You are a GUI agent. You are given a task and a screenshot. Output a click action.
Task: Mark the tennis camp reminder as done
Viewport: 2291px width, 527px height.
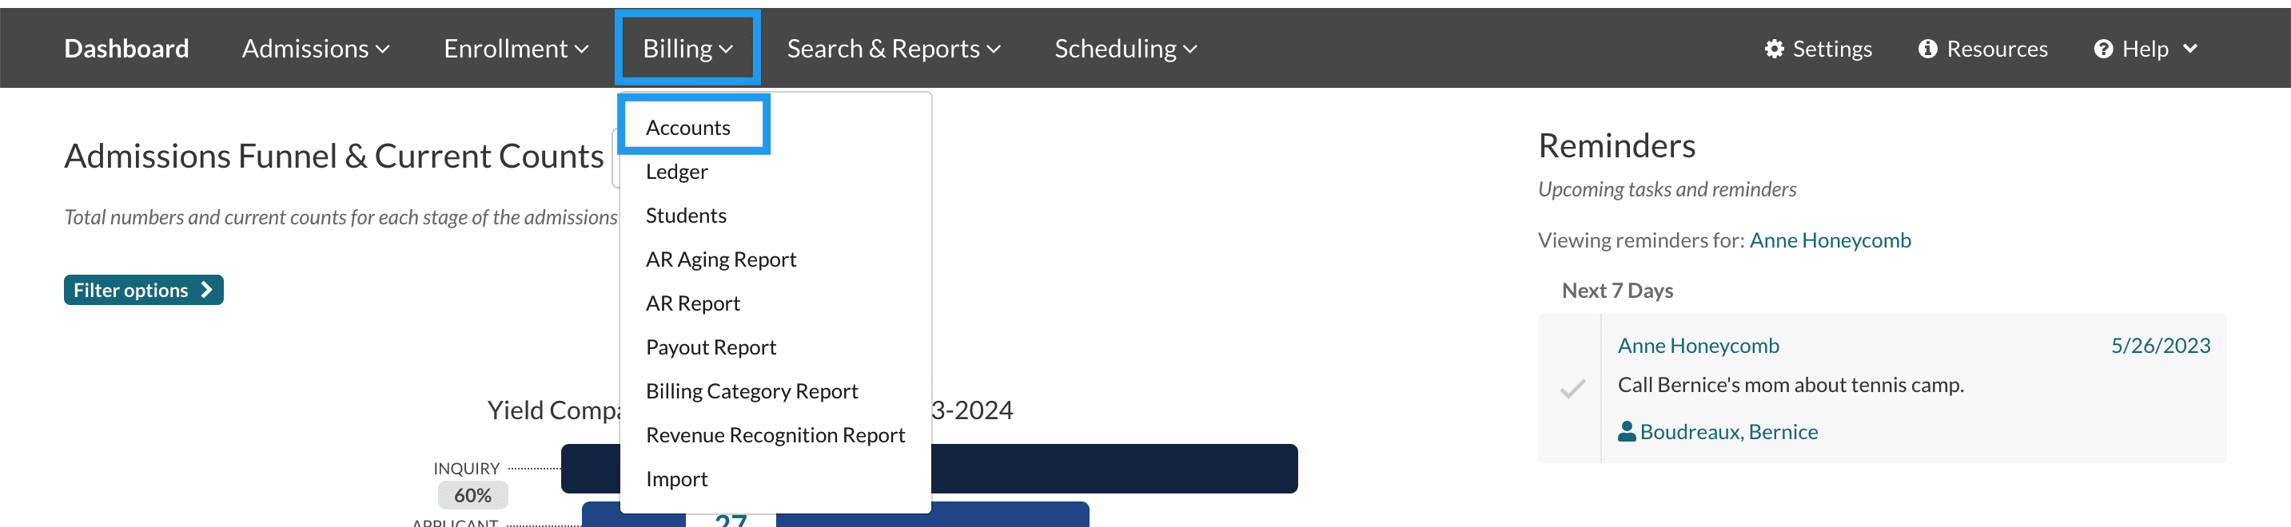click(1572, 388)
